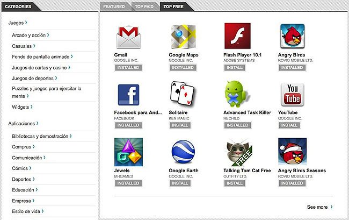The width and height of the screenshot is (349, 220).
Task: Click the See more link
Action: (x=319, y=207)
